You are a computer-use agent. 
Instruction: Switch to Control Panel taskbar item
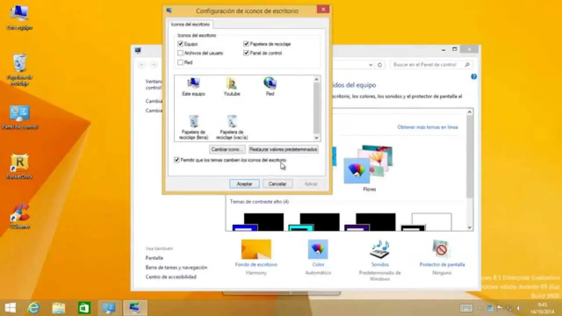pyautogui.click(x=108, y=308)
